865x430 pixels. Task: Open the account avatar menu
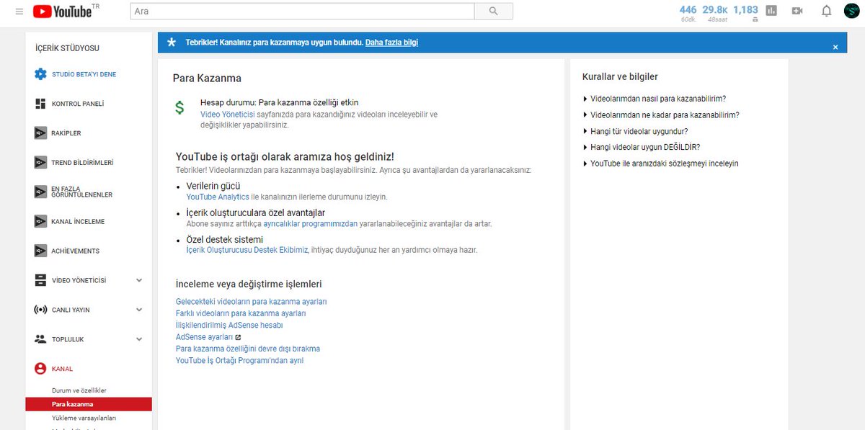pyautogui.click(x=851, y=11)
